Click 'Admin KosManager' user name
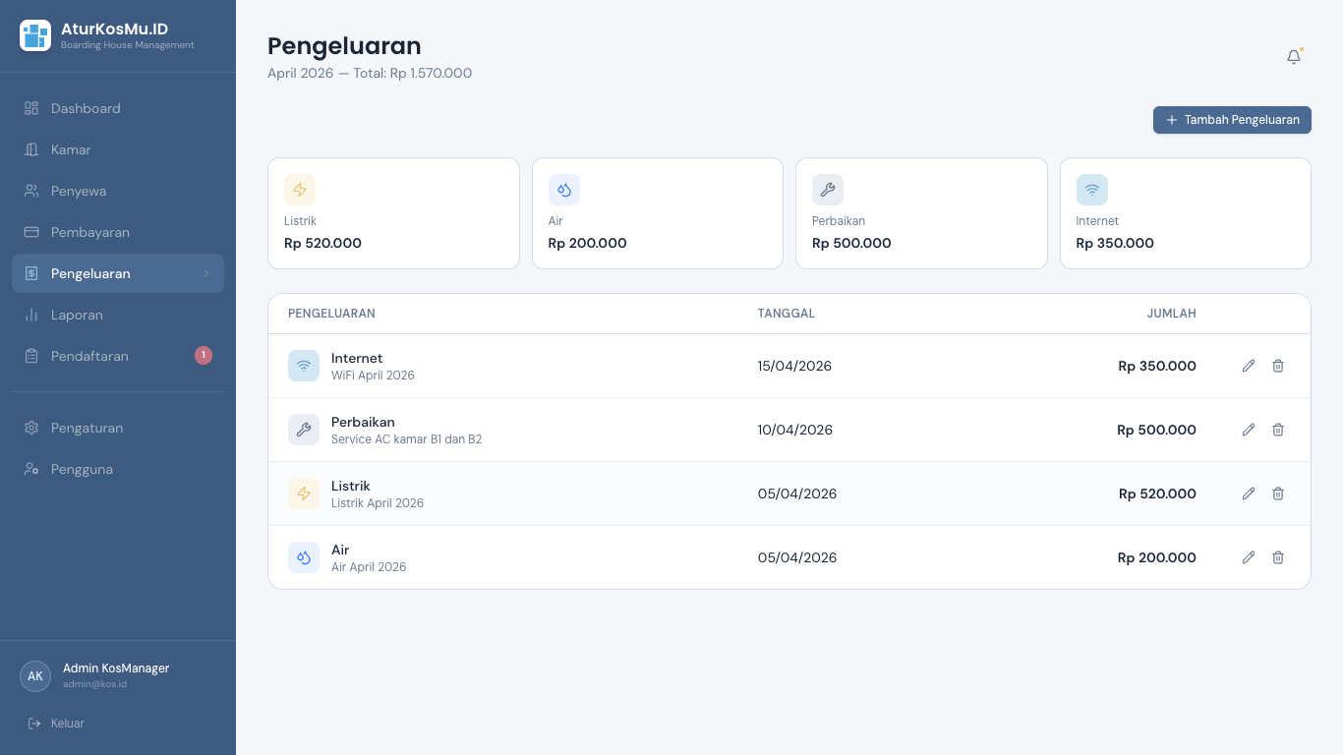1343x755 pixels. click(x=116, y=668)
